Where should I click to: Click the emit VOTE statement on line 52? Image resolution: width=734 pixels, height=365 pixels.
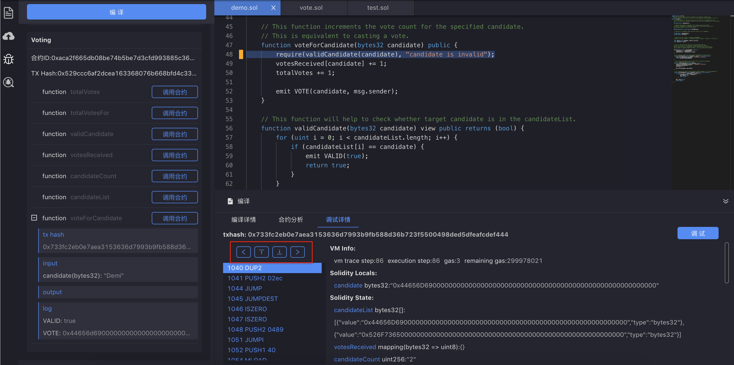[x=337, y=91]
